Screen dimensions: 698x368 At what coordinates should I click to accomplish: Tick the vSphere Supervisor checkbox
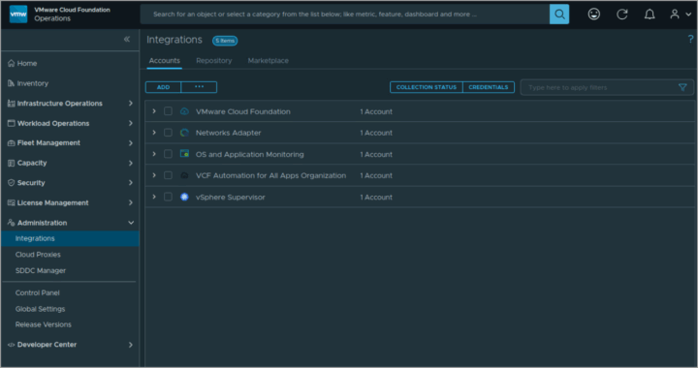coord(168,197)
